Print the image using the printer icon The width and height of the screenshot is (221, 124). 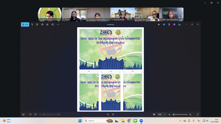tap(42, 24)
